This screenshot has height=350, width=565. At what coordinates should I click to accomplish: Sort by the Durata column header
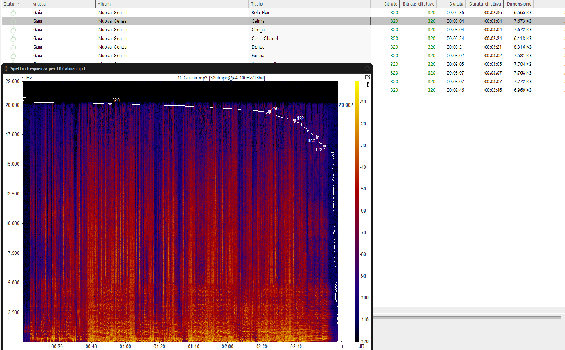coord(451,4)
